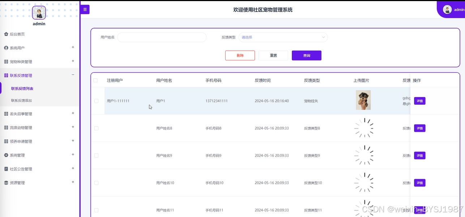The height and width of the screenshot is (217, 465).
Task: Click the timestamp 2024-05-16 20:16:40
Action: point(272,101)
